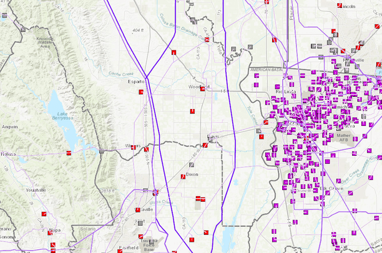Click the Solano county label
This screenshot has height=253, width=382.
pos(88,229)
